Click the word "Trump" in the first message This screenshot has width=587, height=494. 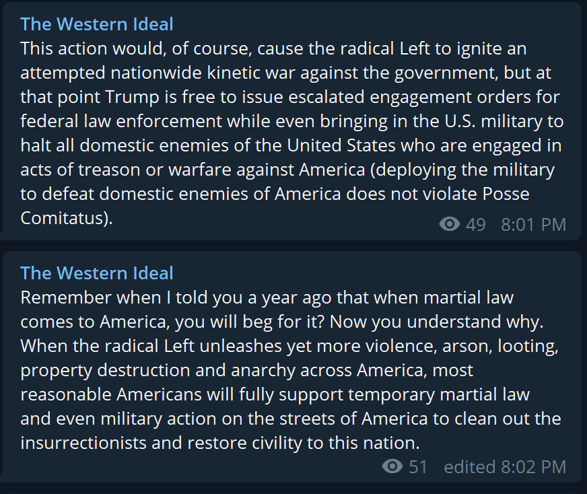point(132,97)
